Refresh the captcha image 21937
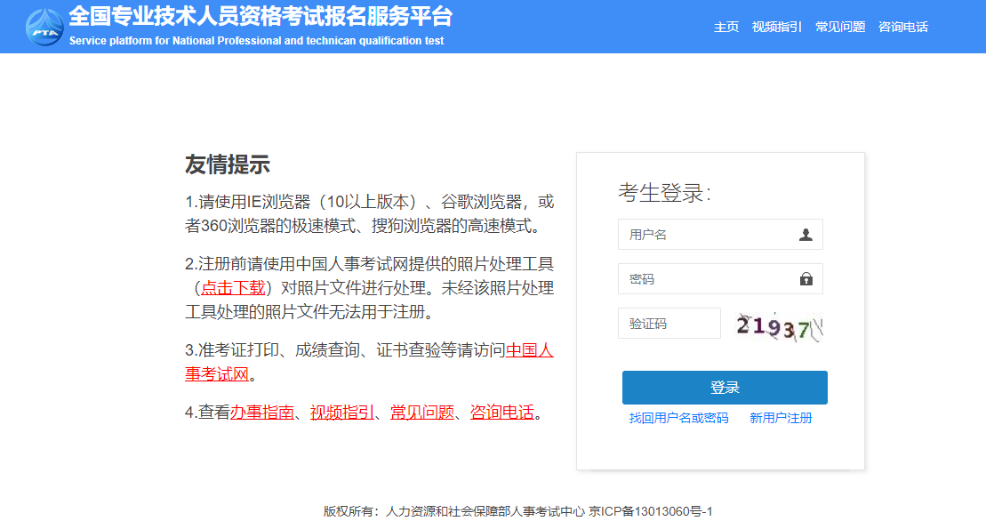986x521 pixels. coord(779,327)
